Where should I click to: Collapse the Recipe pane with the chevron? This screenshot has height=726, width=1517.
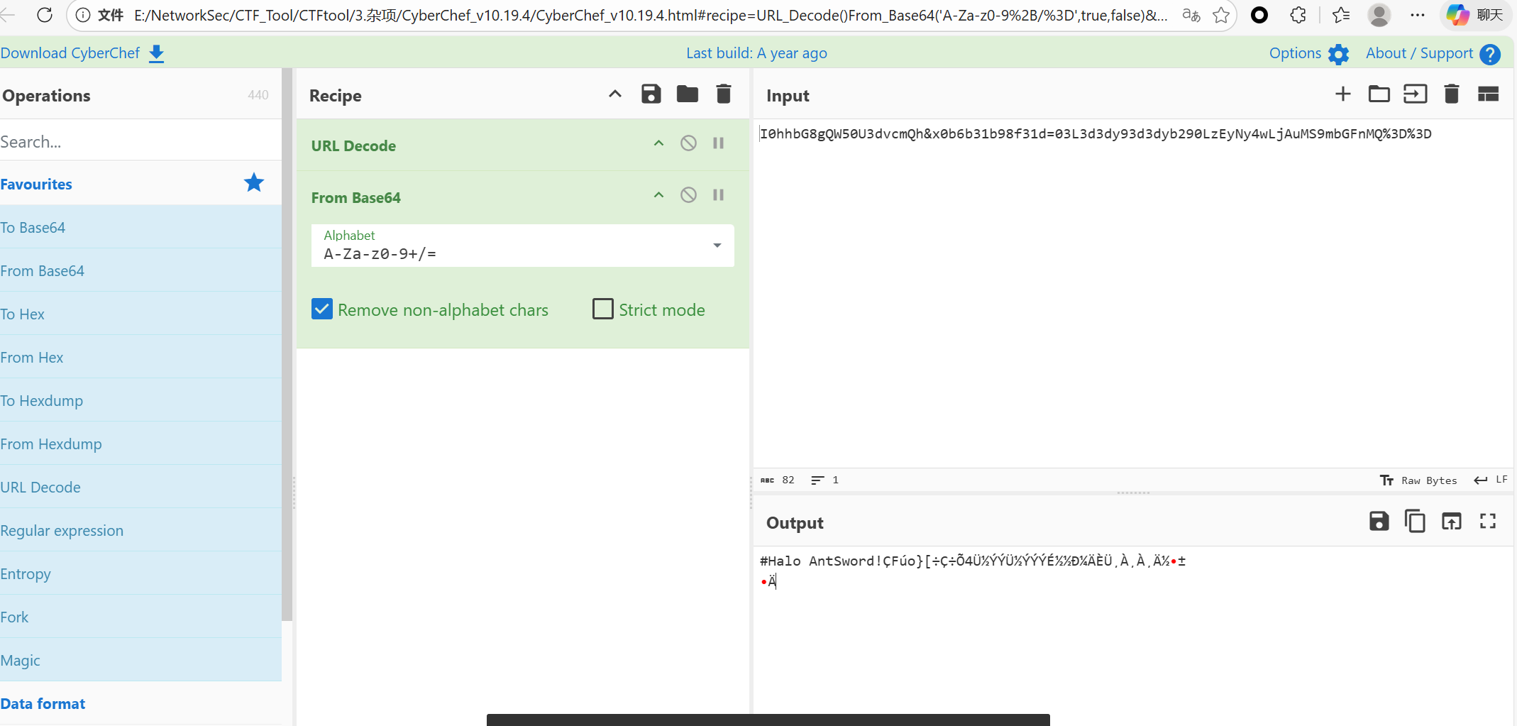[615, 94]
